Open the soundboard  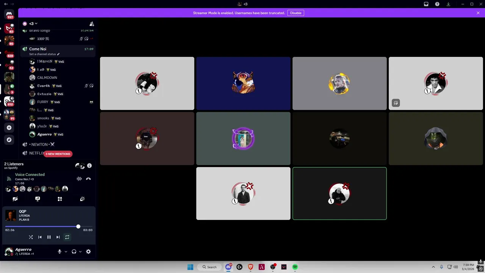coord(82,199)
